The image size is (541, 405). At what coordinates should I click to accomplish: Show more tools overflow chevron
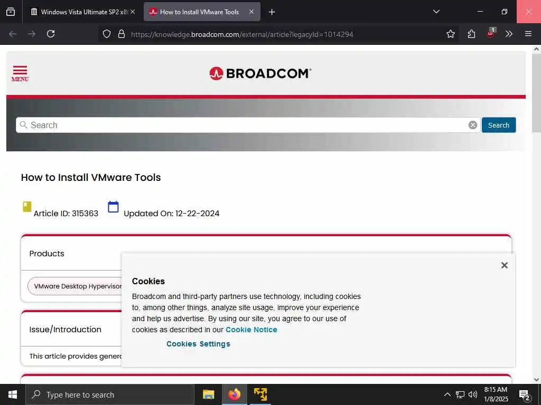pos(509,34)
